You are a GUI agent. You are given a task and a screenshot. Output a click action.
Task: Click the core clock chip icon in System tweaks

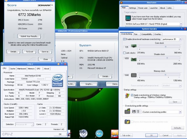[x=134, y=46]
